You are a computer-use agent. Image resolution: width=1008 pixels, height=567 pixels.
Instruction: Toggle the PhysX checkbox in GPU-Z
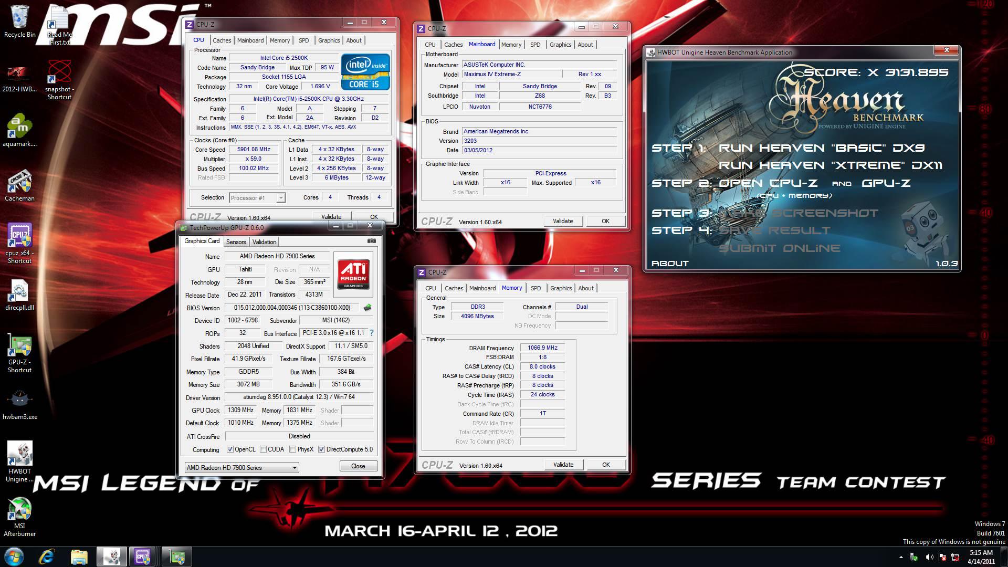[x=292, y=449]
